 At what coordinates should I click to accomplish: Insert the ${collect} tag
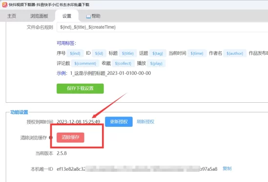click(x=123, y=64)
